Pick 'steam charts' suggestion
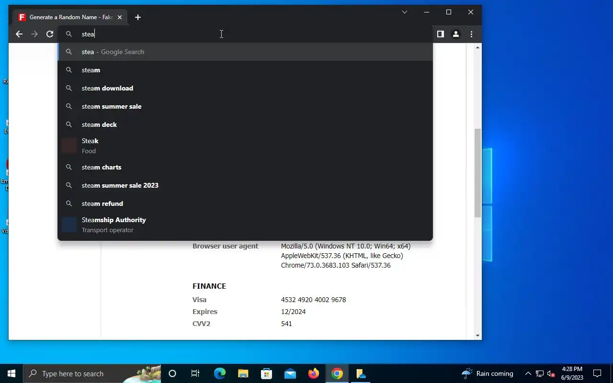Screen dimensions: 613x383 click(245, 167)
